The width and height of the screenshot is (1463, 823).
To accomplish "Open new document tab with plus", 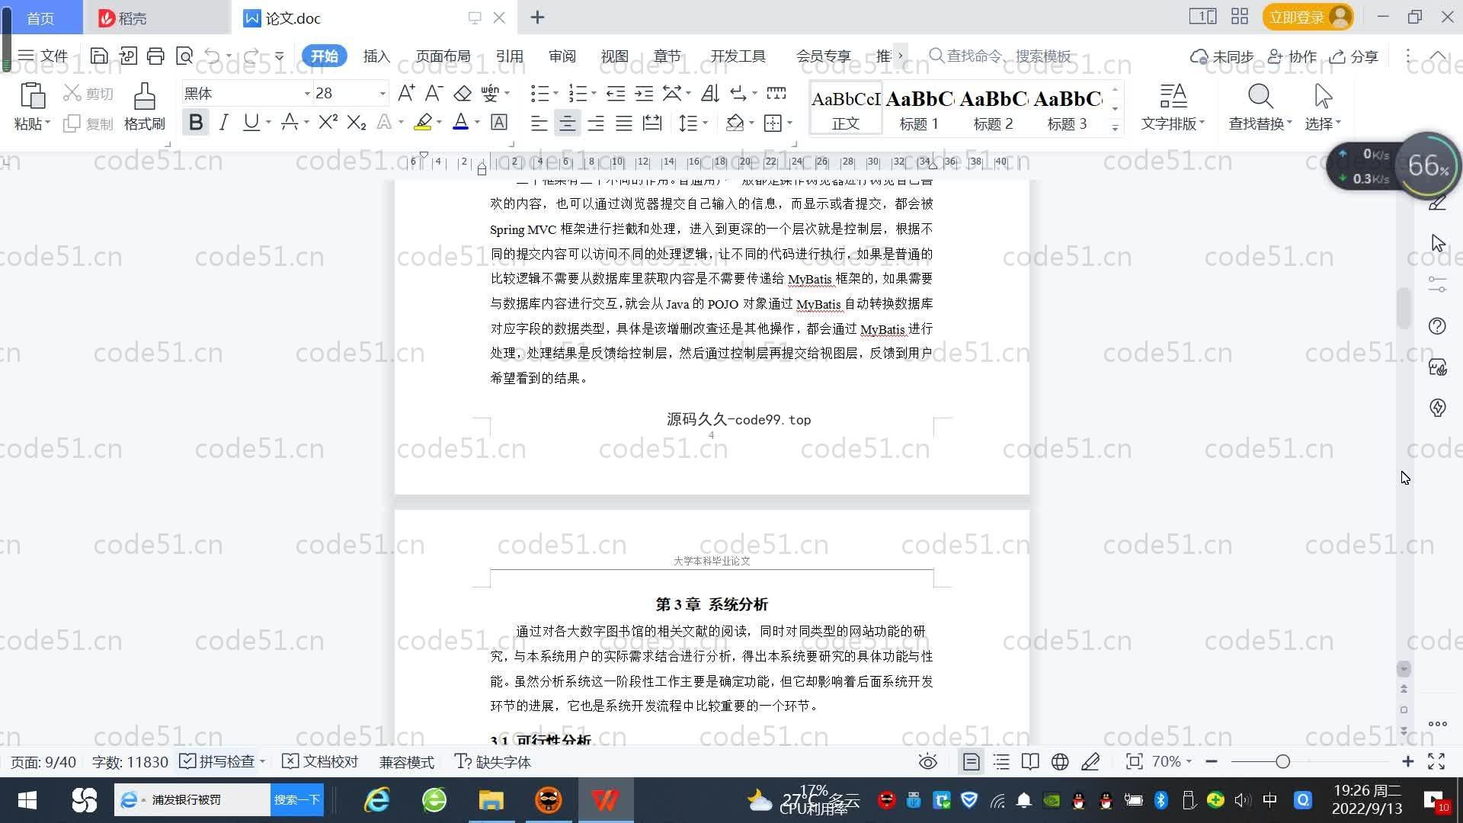I will [537, 17].
